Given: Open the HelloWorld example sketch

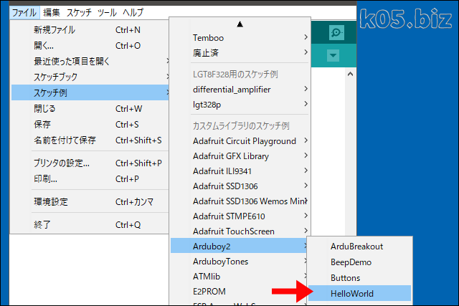Looking at the screenshot, I should [x=360, y=293].
